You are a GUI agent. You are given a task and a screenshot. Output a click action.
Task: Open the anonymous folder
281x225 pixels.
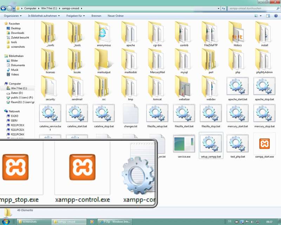point(104,34)
